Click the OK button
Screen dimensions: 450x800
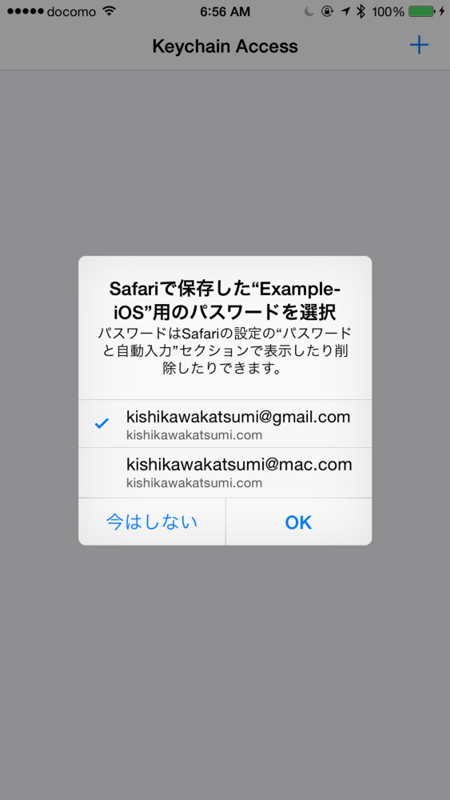299,522
